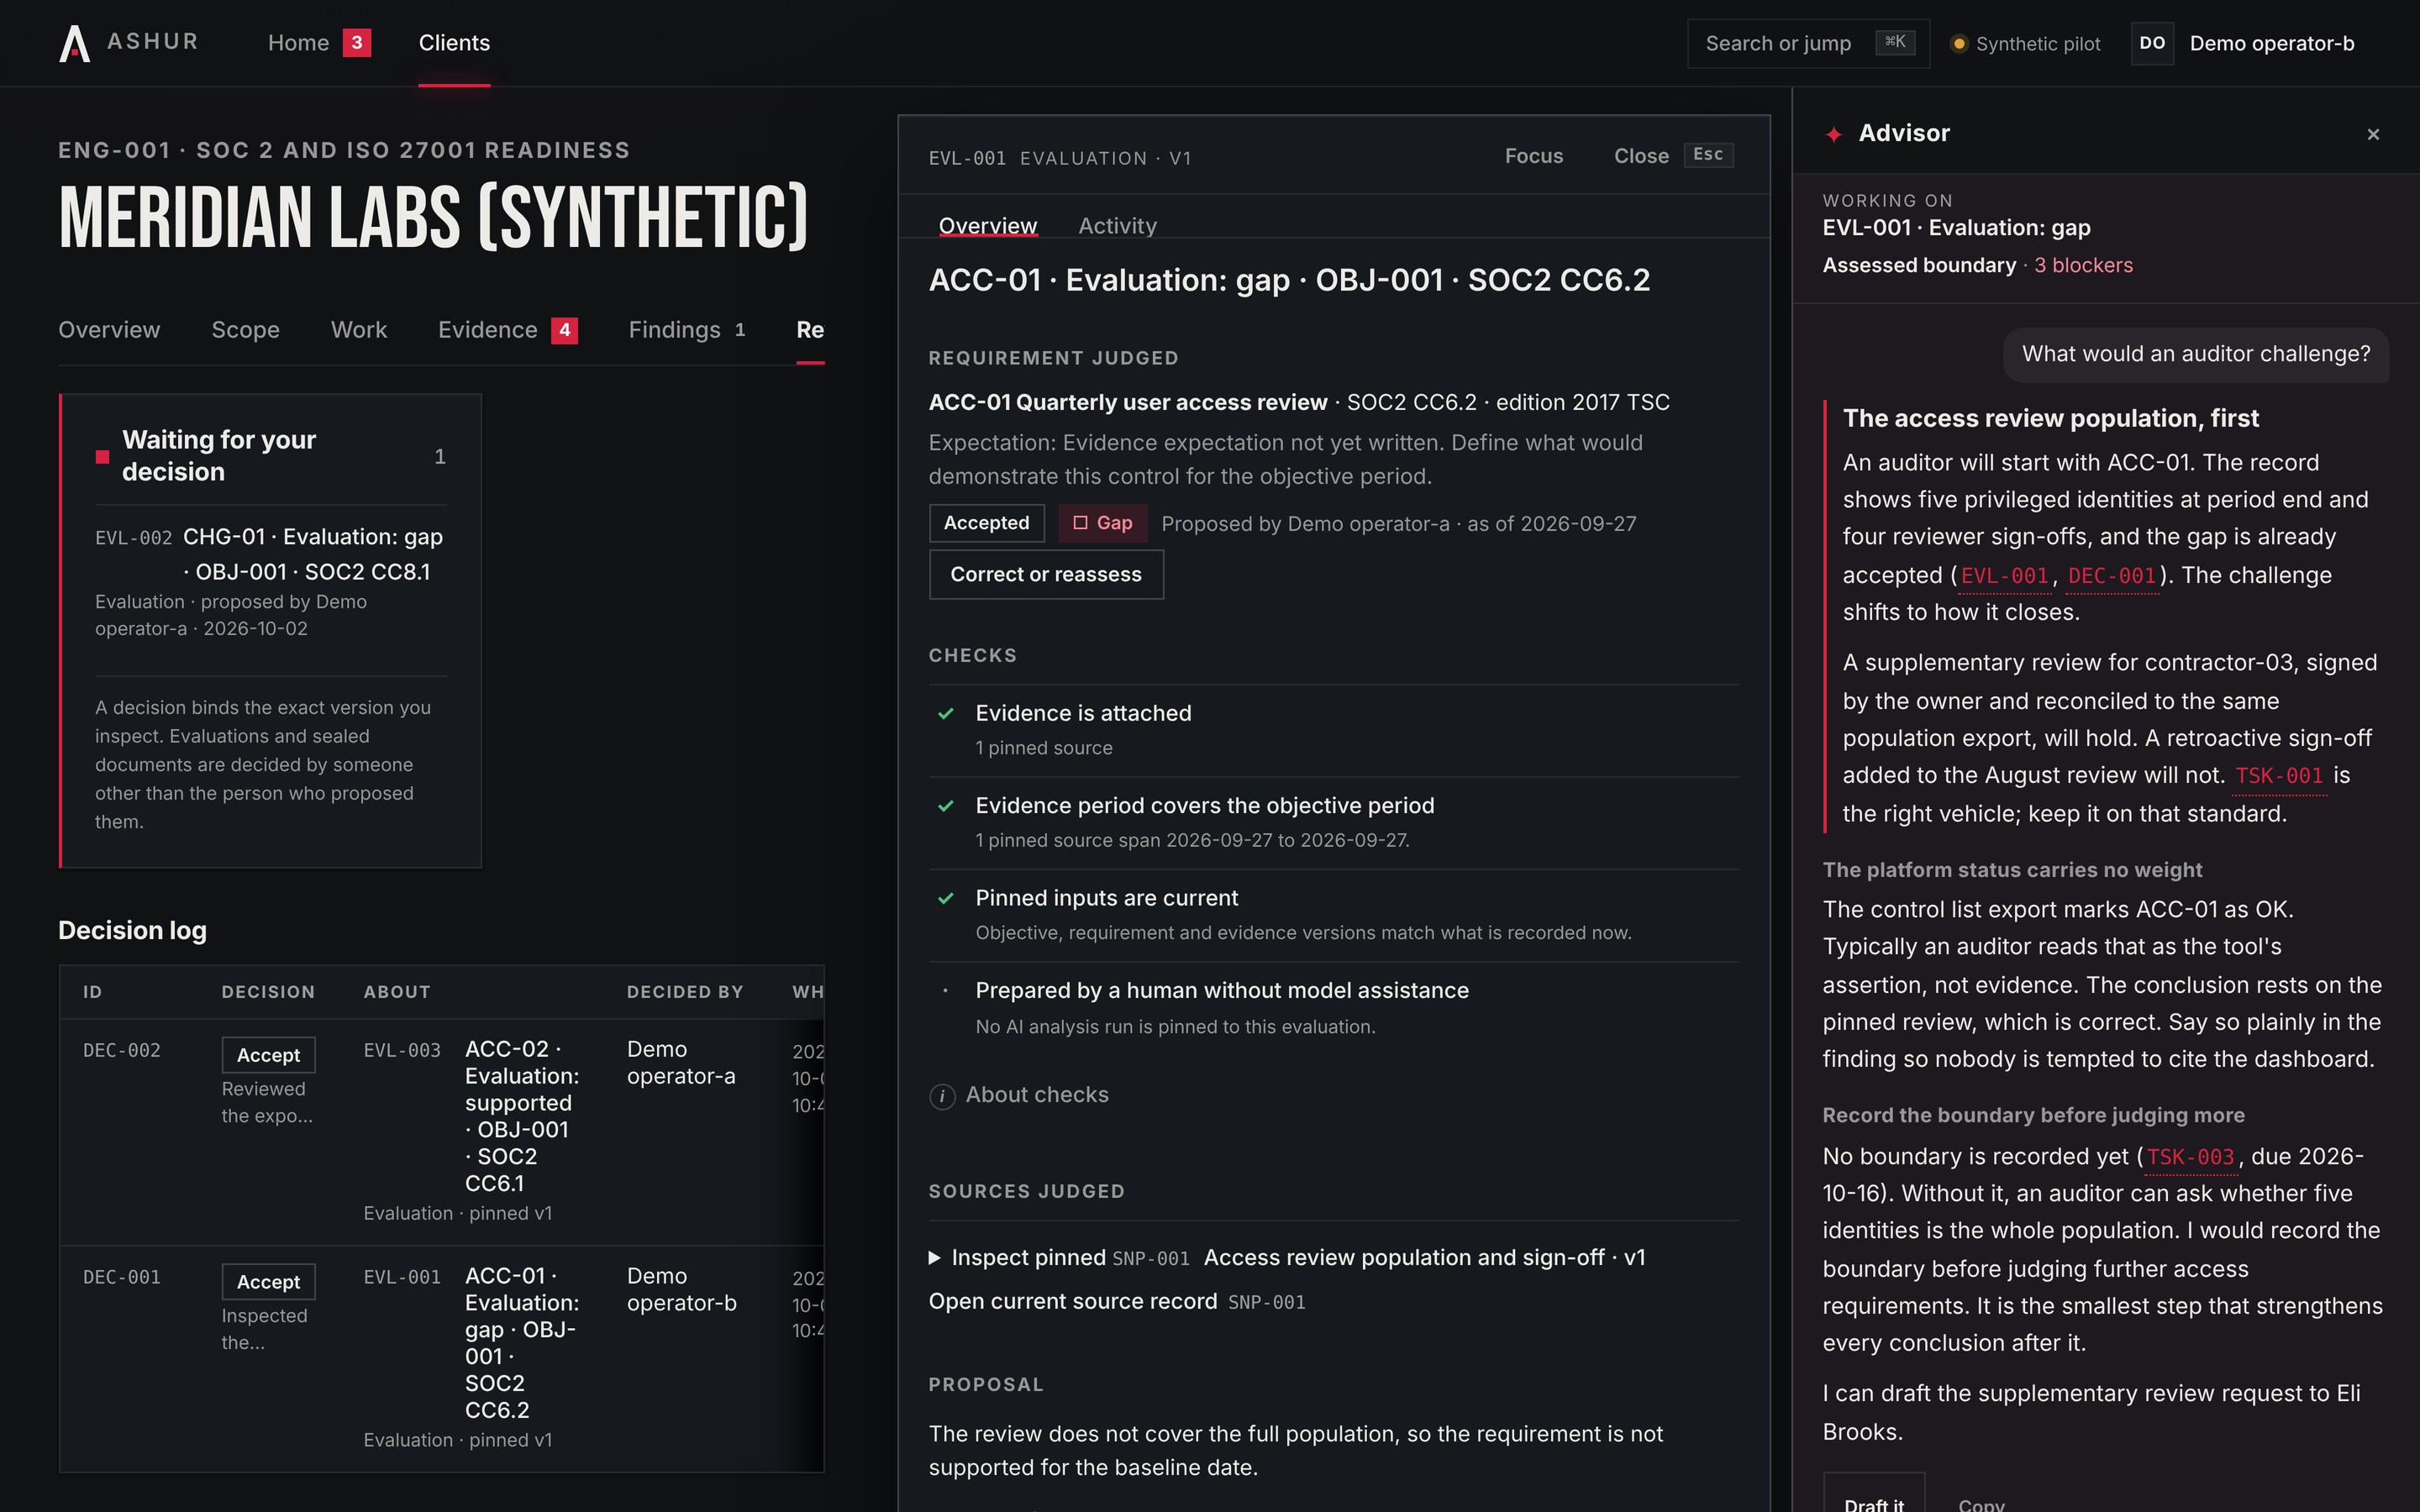Open the TSK-001 link in Advisor
Image resolution: width=2420 pixels, height=1512 pixels.
2279,776
